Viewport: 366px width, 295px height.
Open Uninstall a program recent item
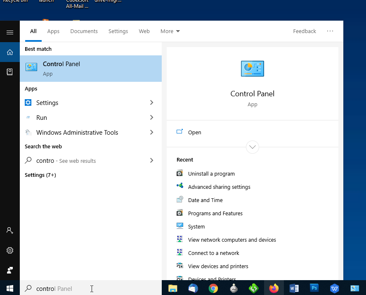click(x=211, y=174)
